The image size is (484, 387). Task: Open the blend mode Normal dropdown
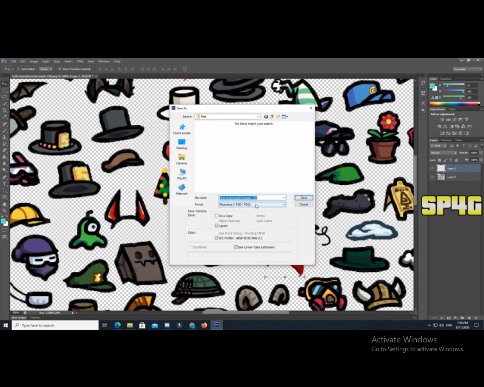[x=443, y=153]
